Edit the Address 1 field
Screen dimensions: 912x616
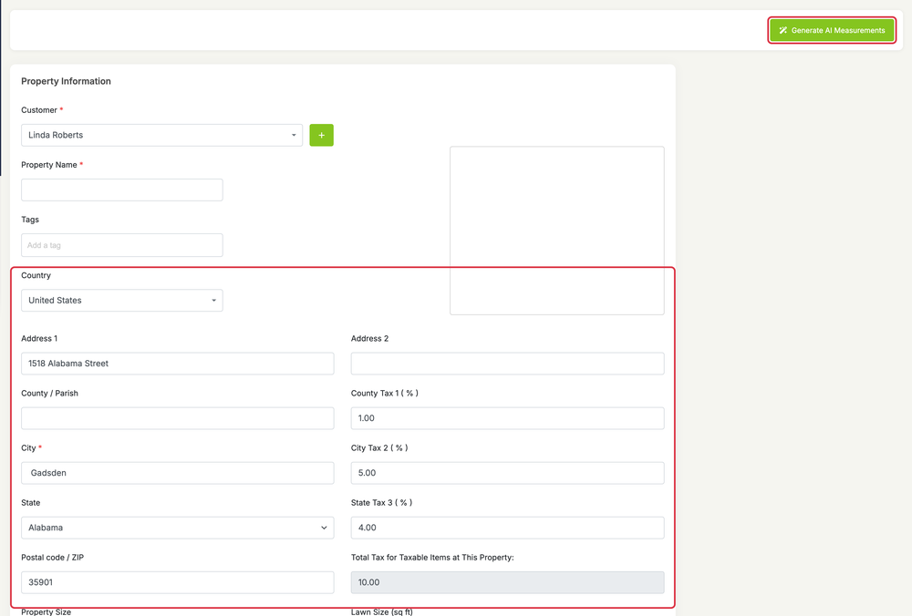(x=178, y=364)
